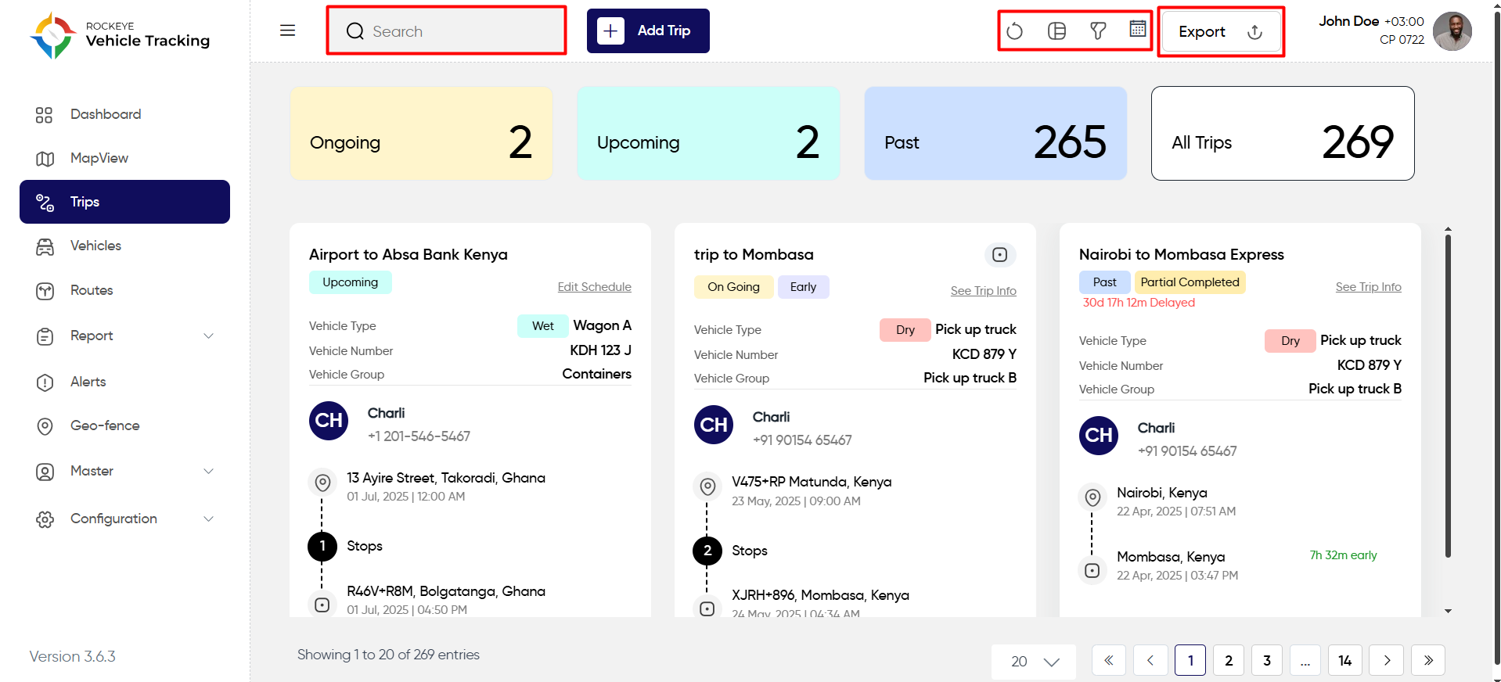Click the Configuration gear icon
The height and width of the screenshot is (682, 1501).
pos(45,519)
